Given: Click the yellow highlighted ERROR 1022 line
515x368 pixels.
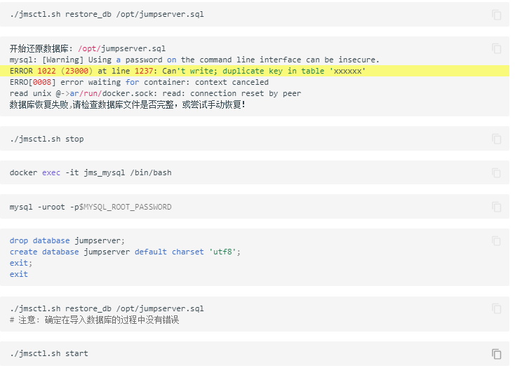Looking at the screenshot, I should tap(187, 71).
